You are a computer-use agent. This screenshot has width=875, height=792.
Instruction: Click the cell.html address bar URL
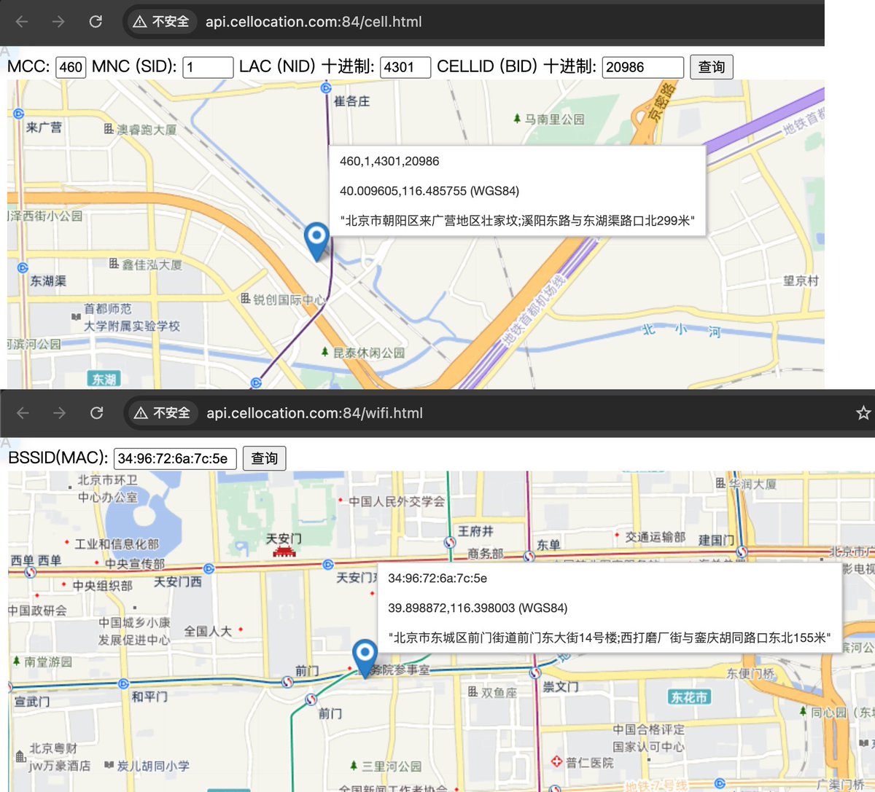tap(314, 22)
